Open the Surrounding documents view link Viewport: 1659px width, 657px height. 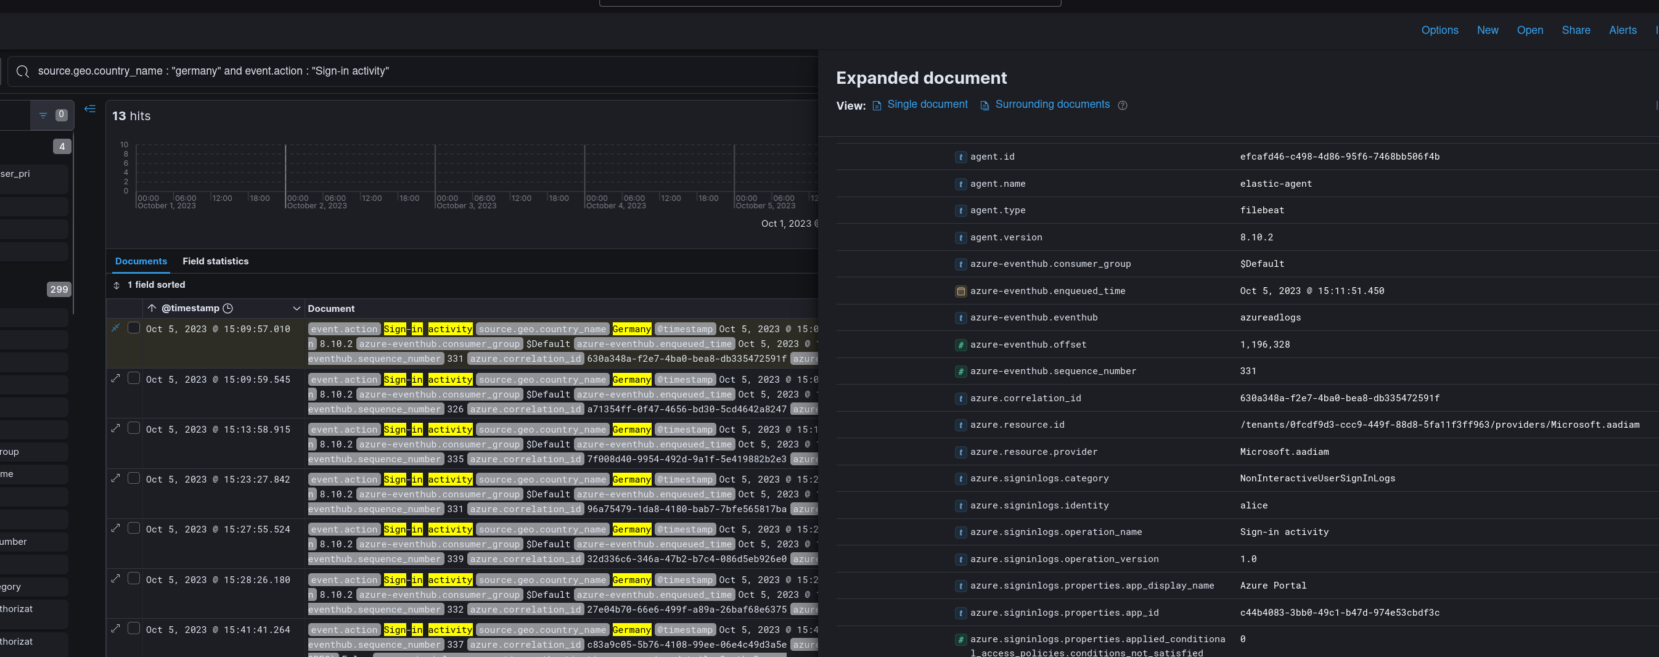[1052, 104]
